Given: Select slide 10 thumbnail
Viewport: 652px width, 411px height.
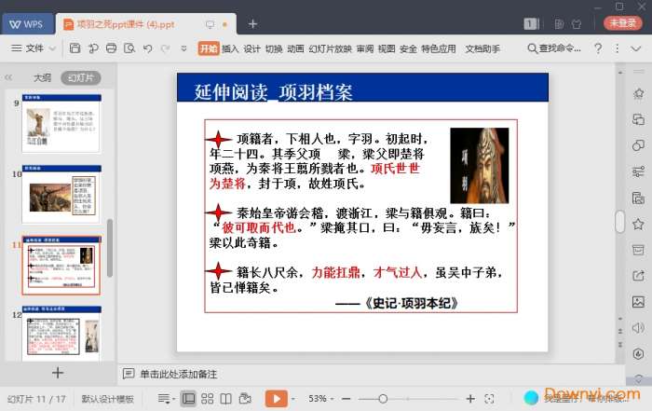Looking at the screenshot, I should coord(61,194).
